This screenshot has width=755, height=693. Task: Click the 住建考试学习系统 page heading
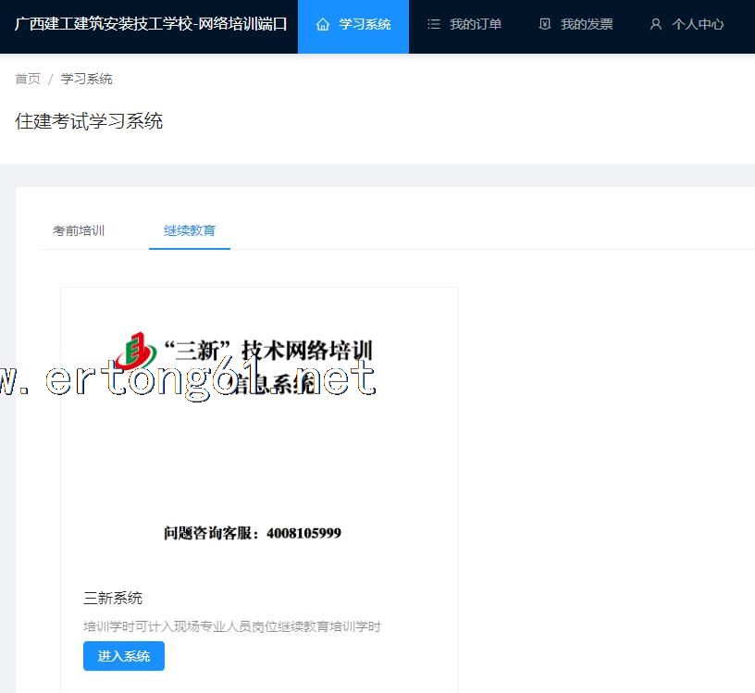pos(89,121)
